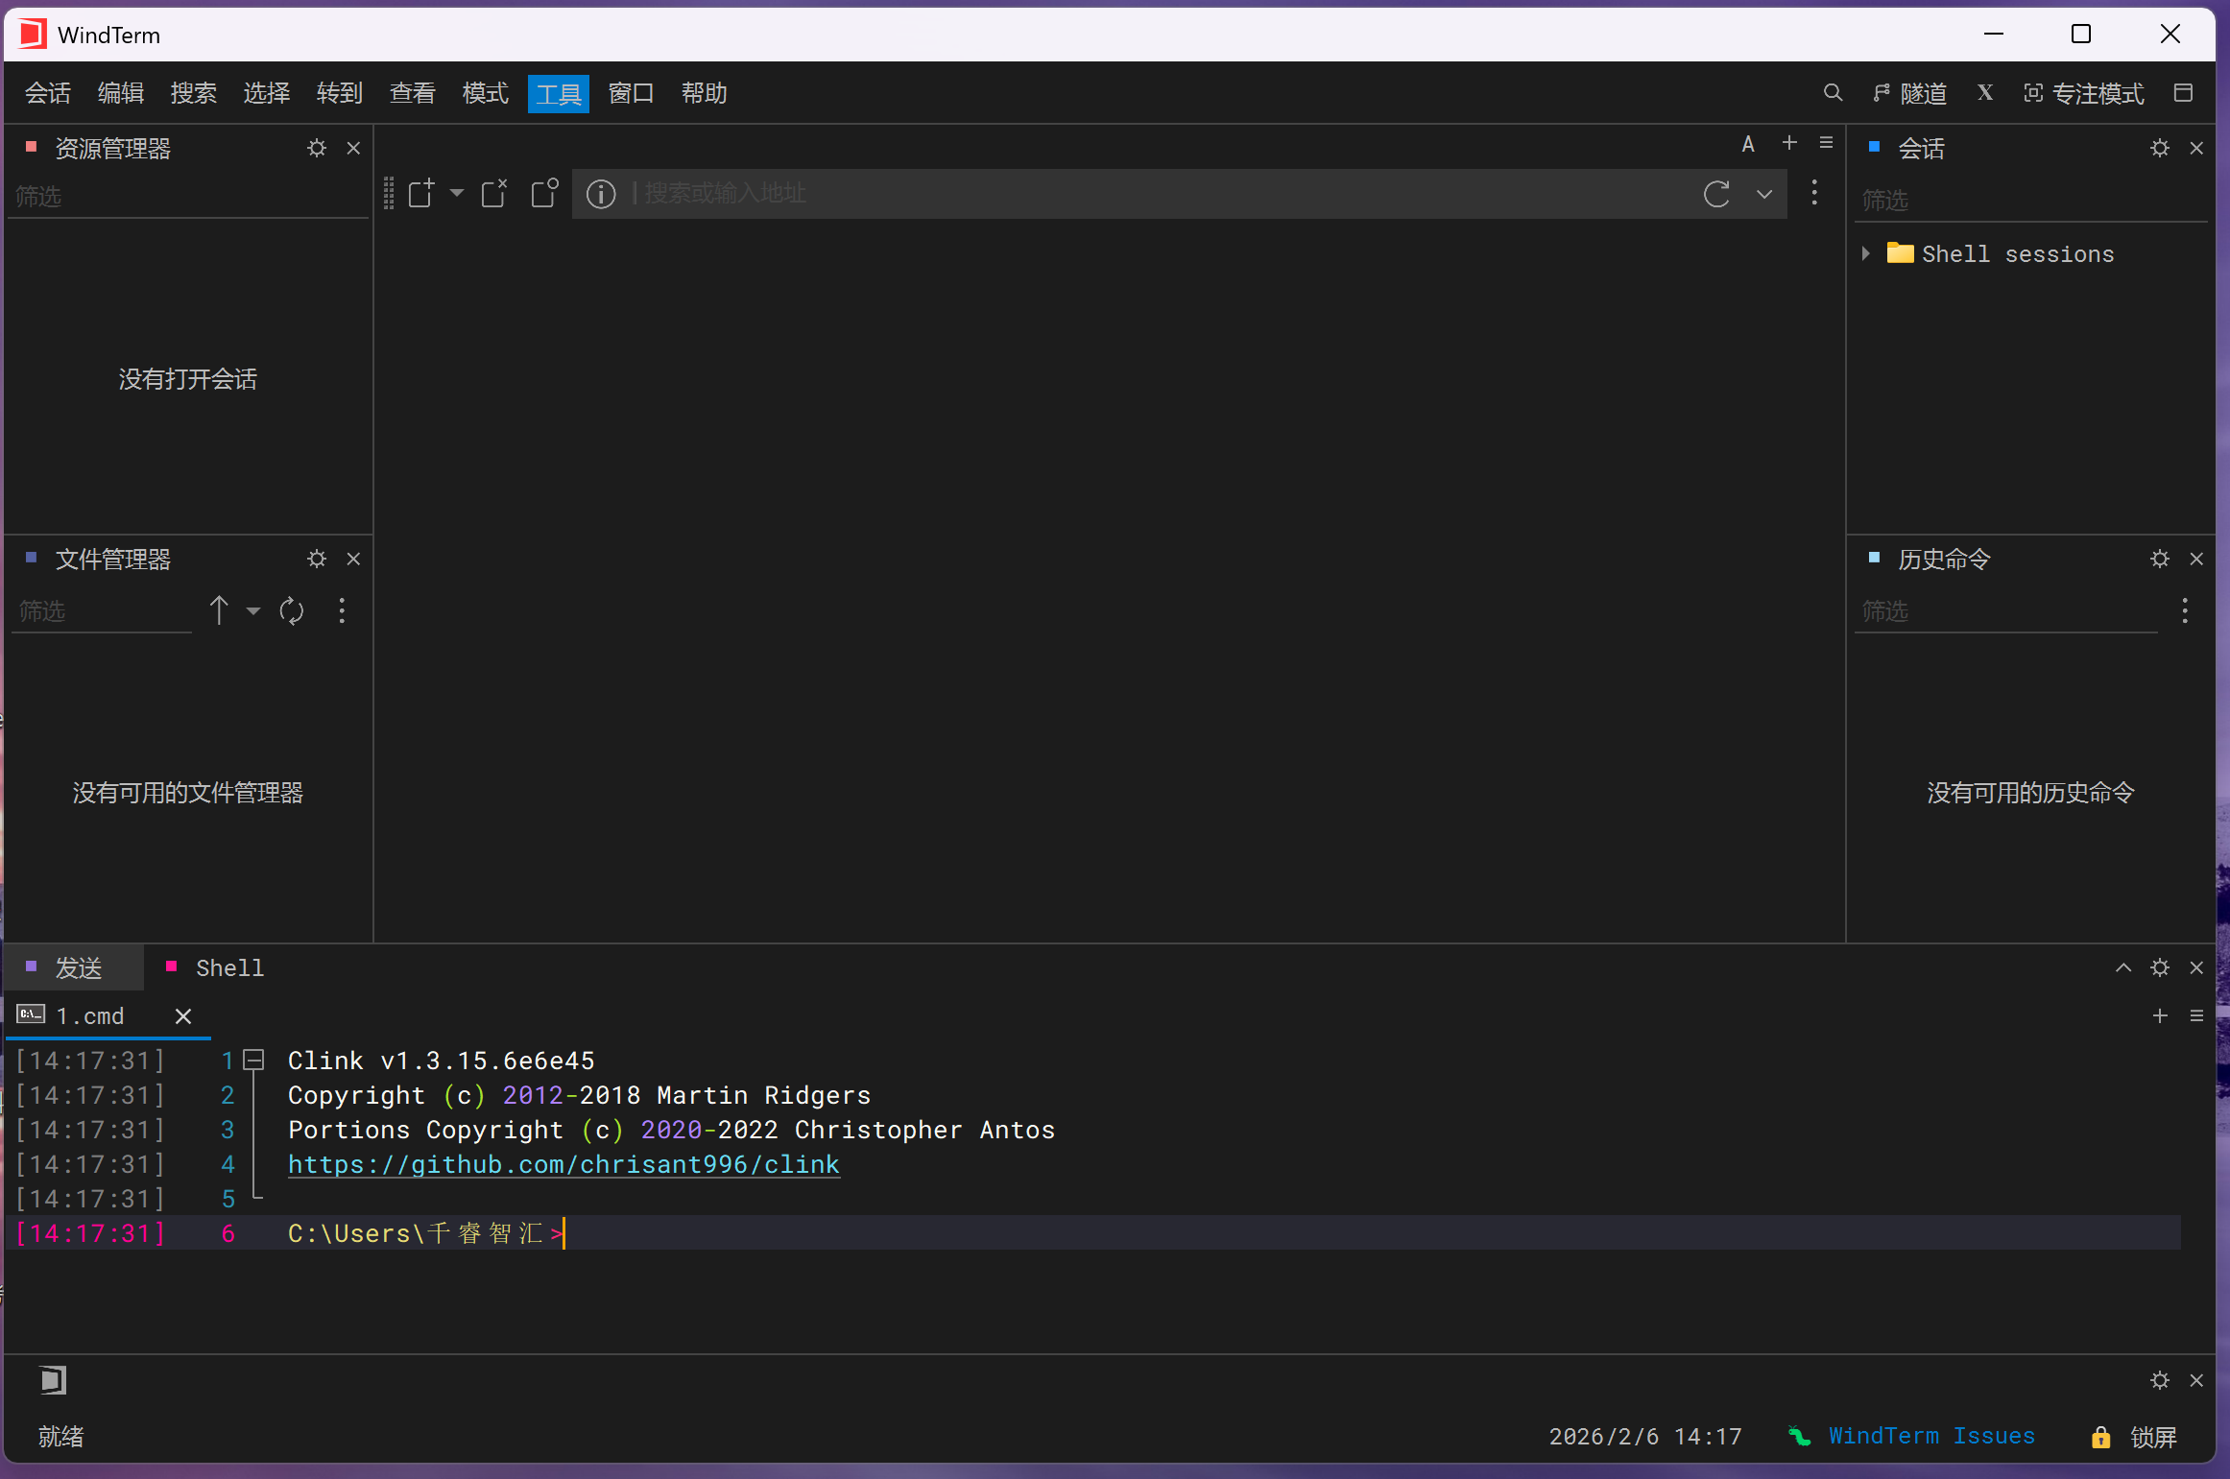Screen dimensions: 2230x1479
Task: Open the address bar history dropdown chevron
Action: 1764,194
